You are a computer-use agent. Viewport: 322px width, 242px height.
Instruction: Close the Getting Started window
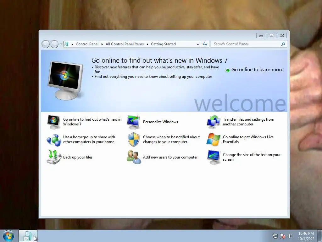[282, 36]
